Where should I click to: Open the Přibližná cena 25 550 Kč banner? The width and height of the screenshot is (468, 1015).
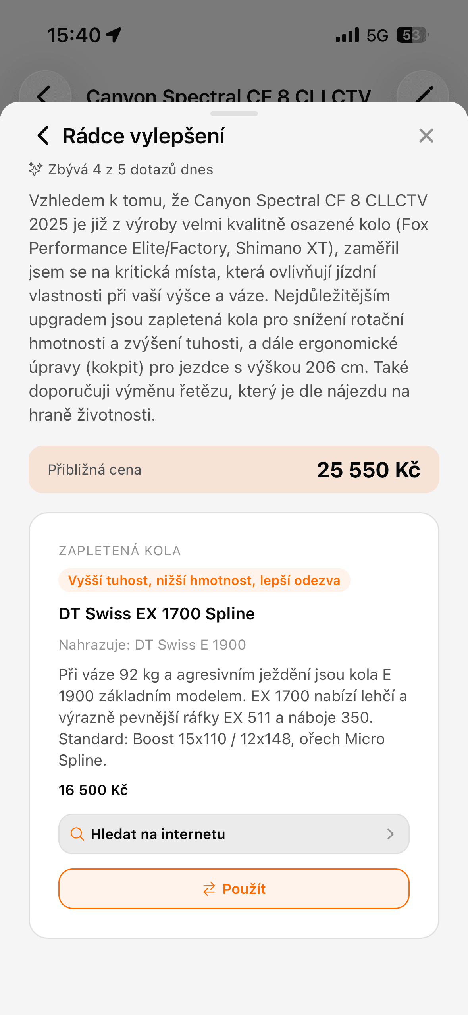coord(234,469)
